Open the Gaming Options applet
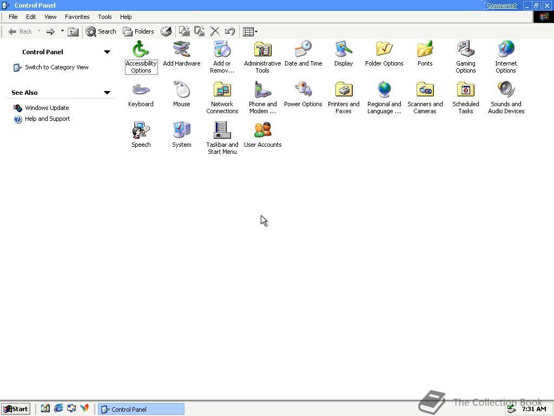554x416 pixels. tap(466, 56)
